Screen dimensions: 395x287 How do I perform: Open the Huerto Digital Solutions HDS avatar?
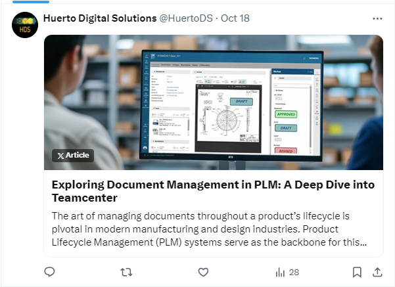[x=25, y=25]
